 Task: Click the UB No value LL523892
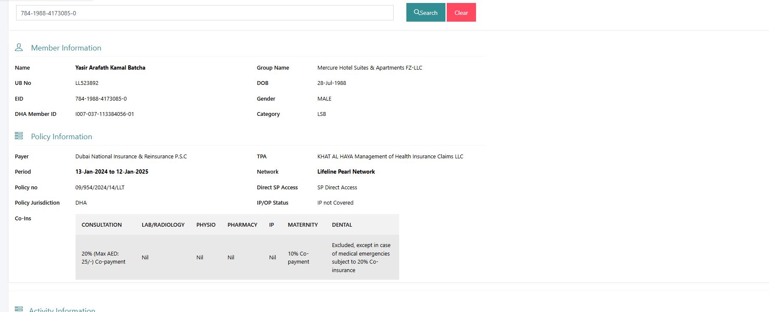(x=87, y=83)
